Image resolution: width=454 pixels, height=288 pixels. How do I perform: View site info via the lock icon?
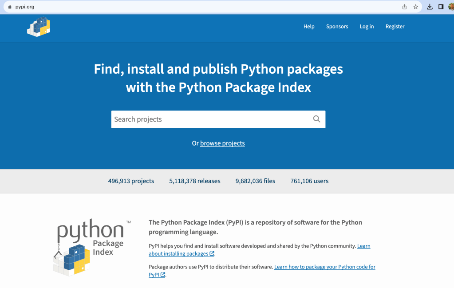click(x=9, y=7)
